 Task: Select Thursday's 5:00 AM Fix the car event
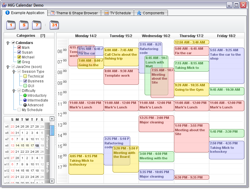[x=192, y=51]
